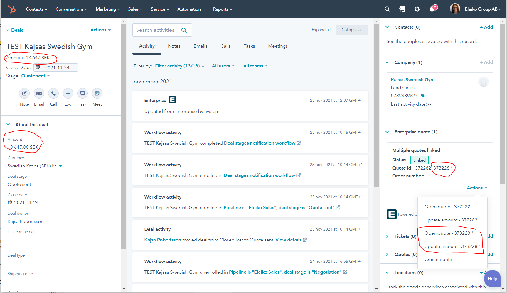Click the HubSpot sprocket logo

pos(12,9)
